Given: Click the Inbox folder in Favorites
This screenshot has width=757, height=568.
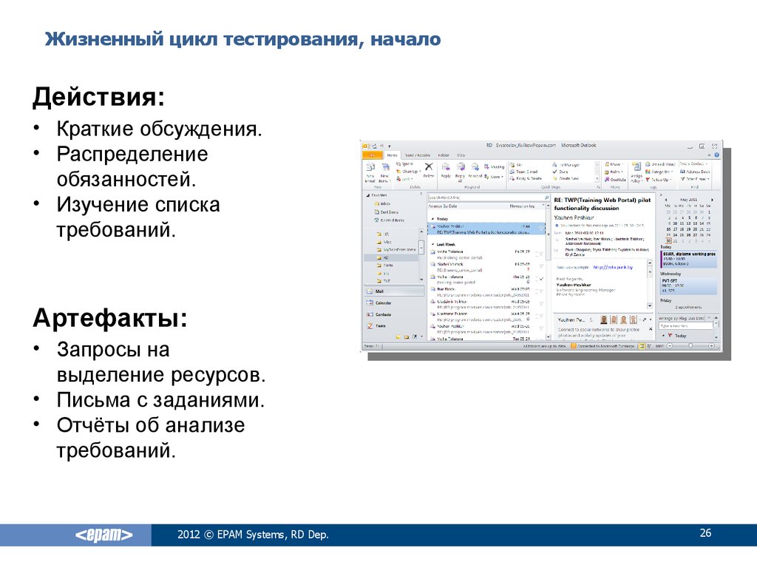Looking at the screenshot, I should (x=385, y=203).
